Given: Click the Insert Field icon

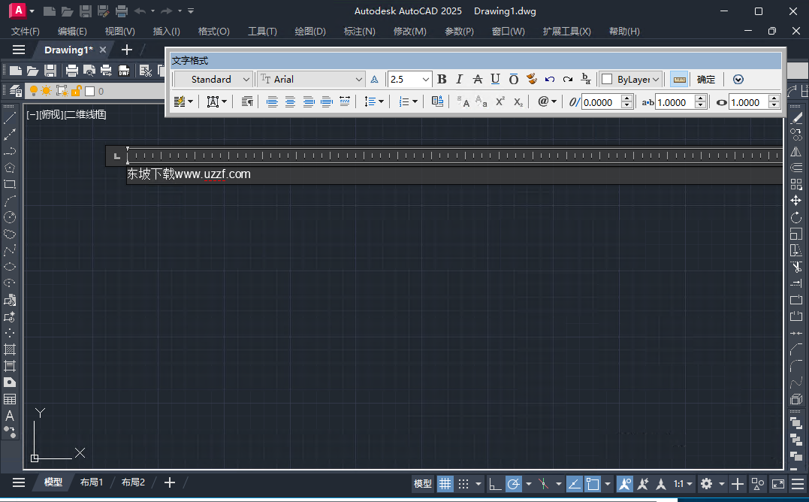Looking at the screenshot, I should click(x=437, y=101).
